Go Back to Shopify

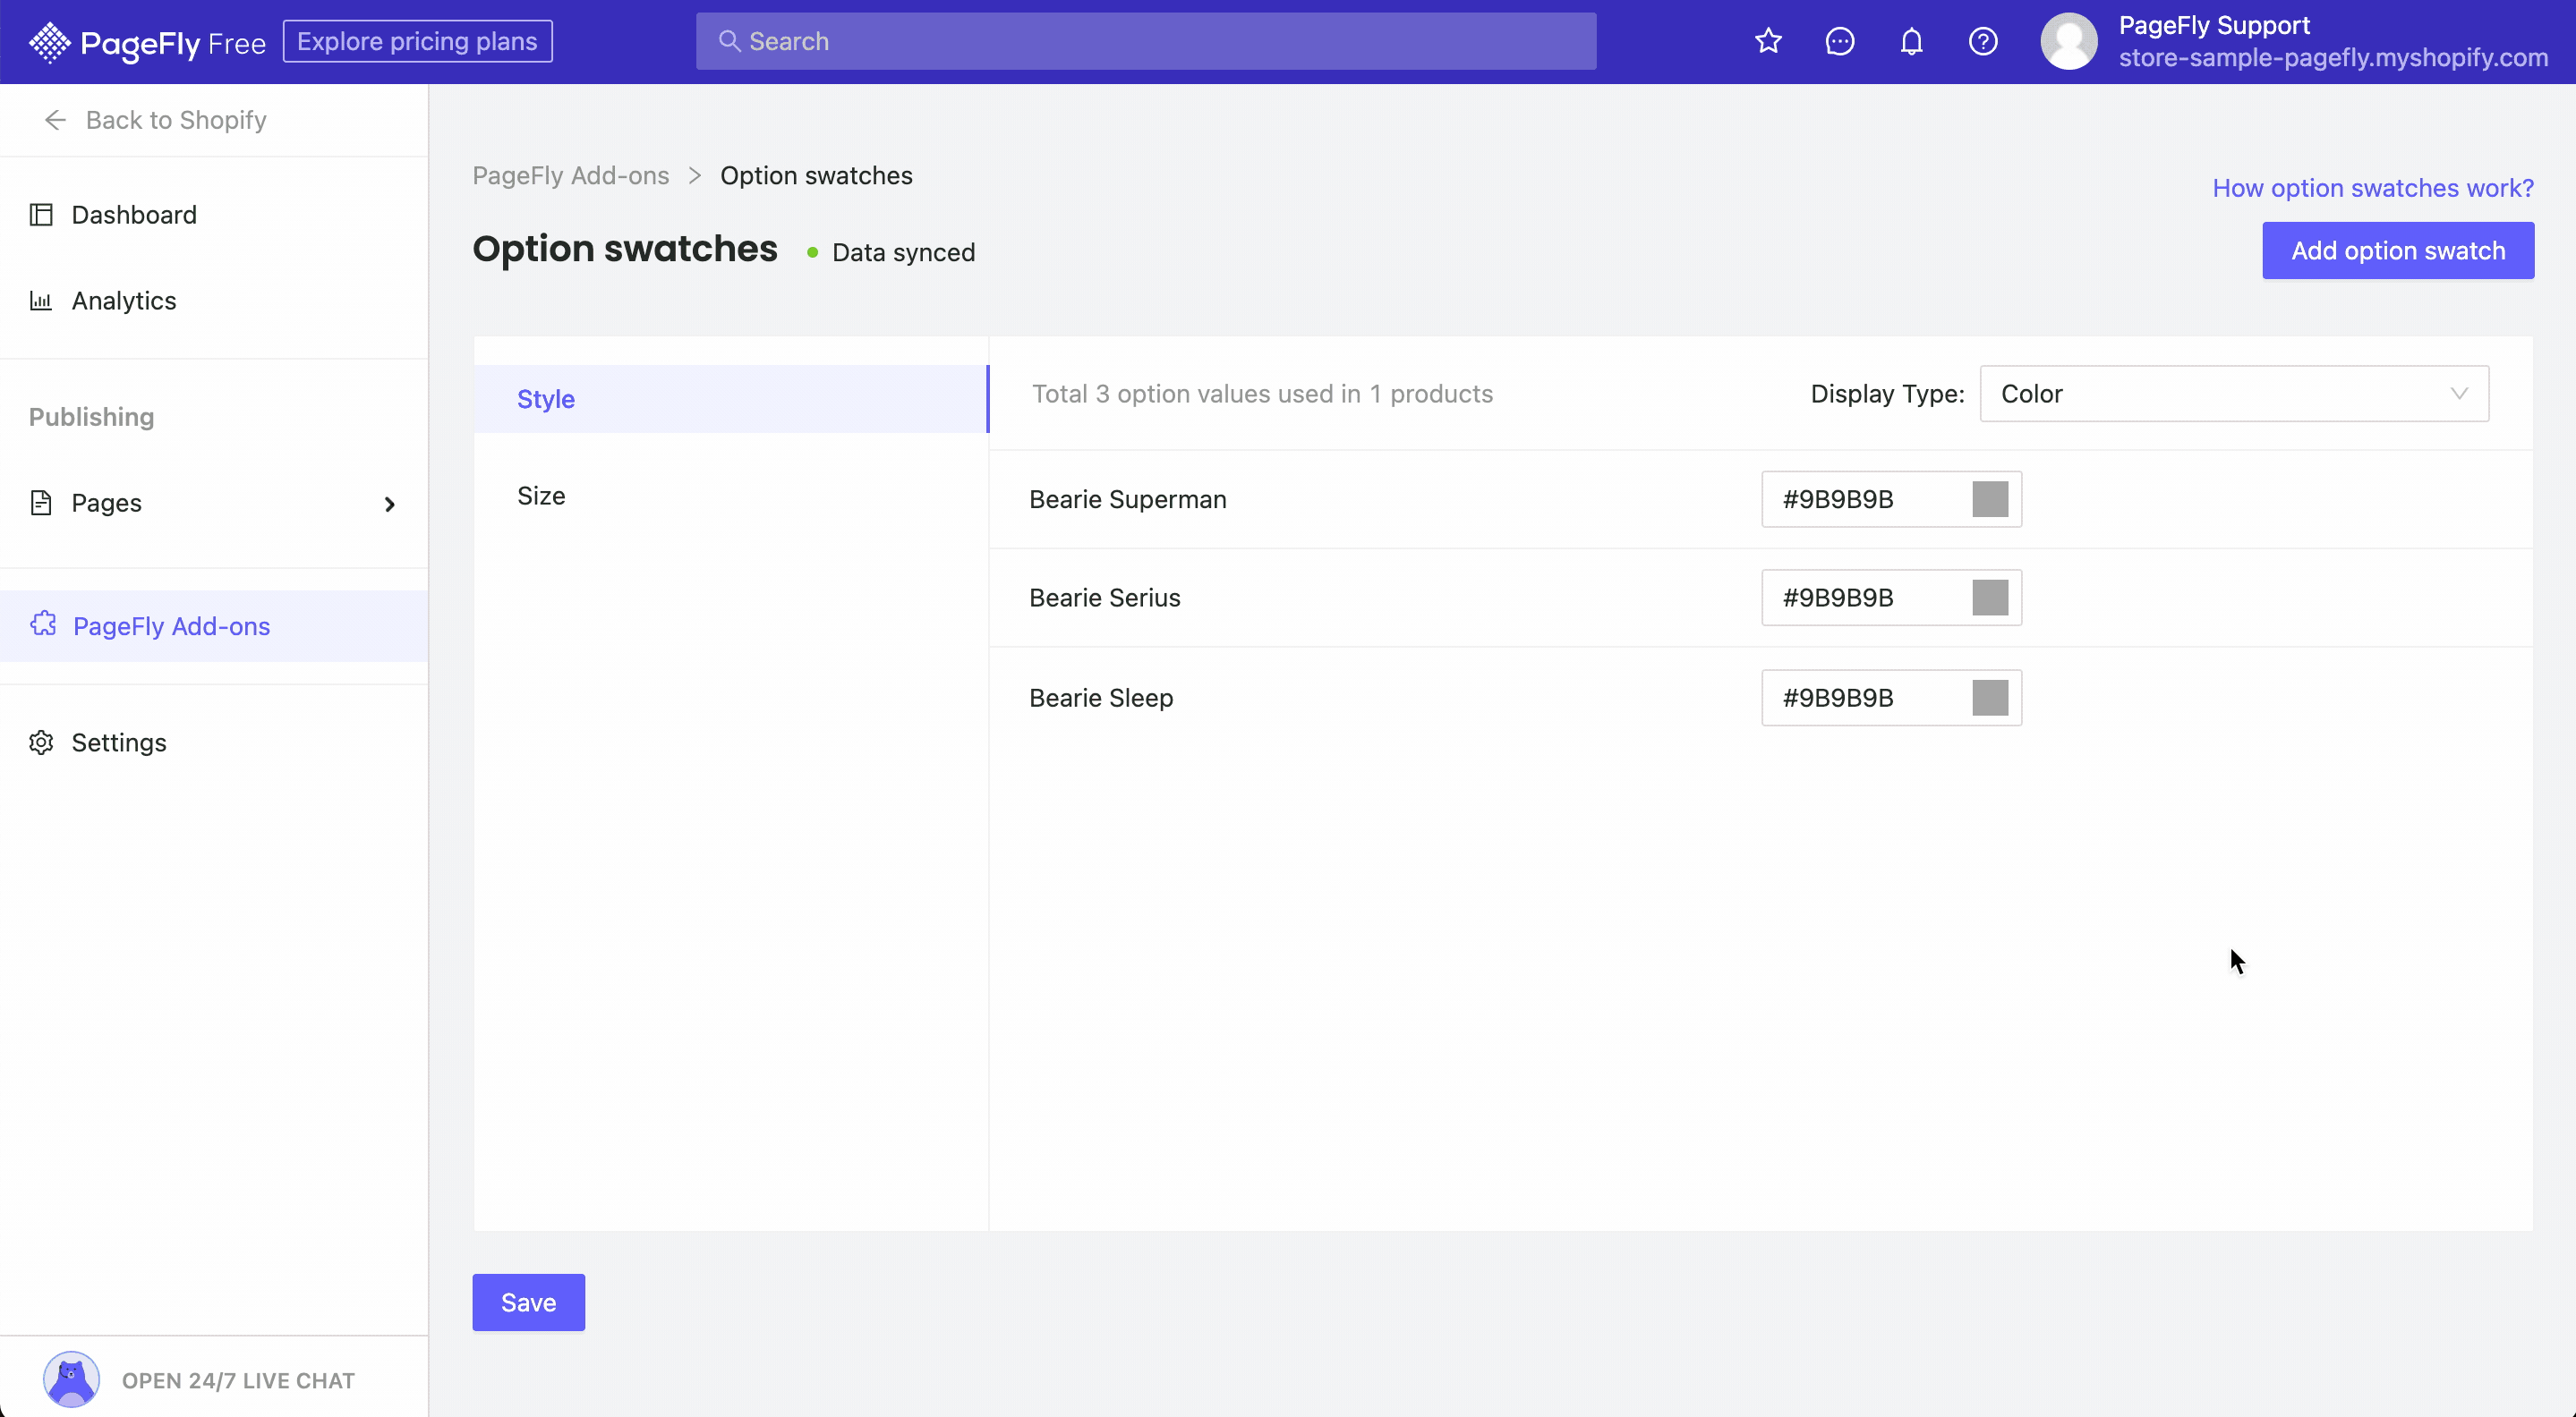(x=176, y=120)
